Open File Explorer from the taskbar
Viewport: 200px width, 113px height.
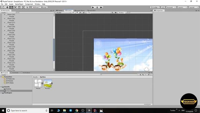click(64, 110)
